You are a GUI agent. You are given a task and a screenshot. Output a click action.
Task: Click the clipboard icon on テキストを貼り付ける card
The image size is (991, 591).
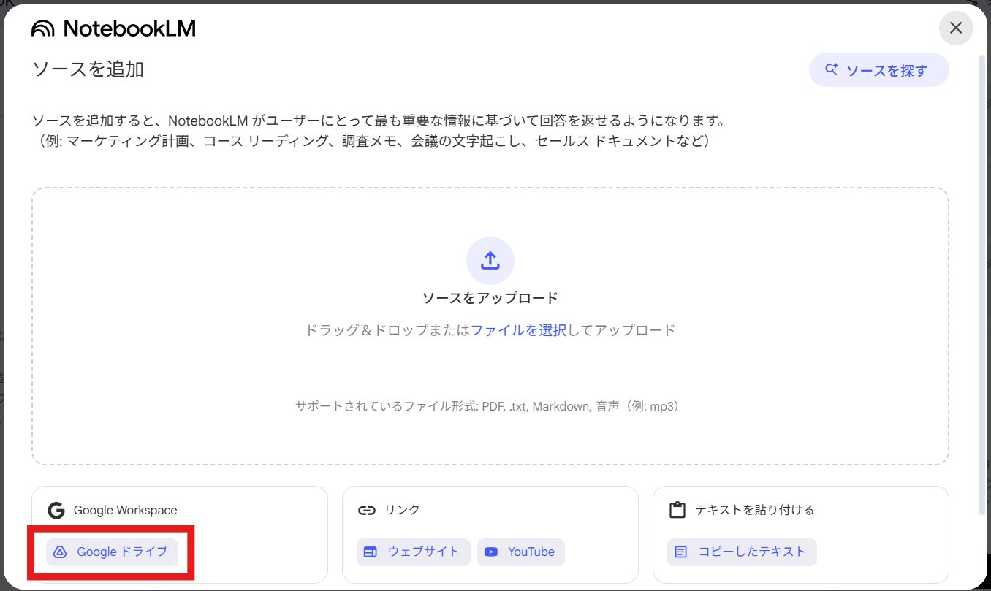(x=677, y=510)
